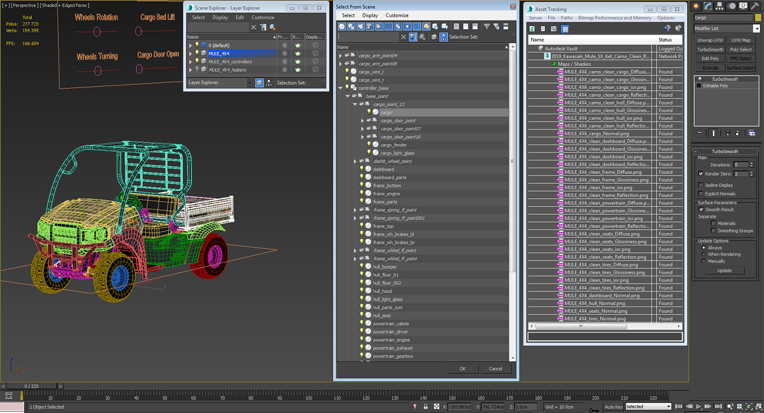
Task: Toggle Display Geometry filter in Select From Scene
Action: 342,26
